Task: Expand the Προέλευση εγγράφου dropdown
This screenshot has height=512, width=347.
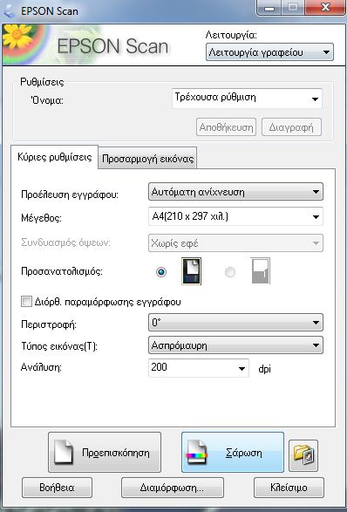Action: (235, 192)
